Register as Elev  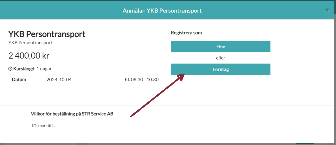point(221,46)
